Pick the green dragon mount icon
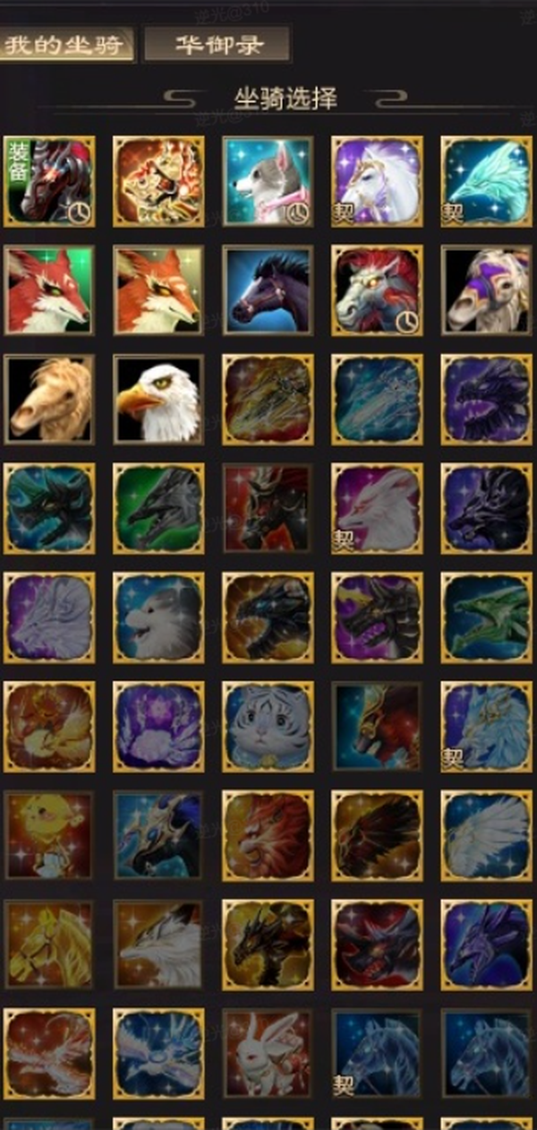The width and height of the screenshot is (537, 1130). coord(486,617)
